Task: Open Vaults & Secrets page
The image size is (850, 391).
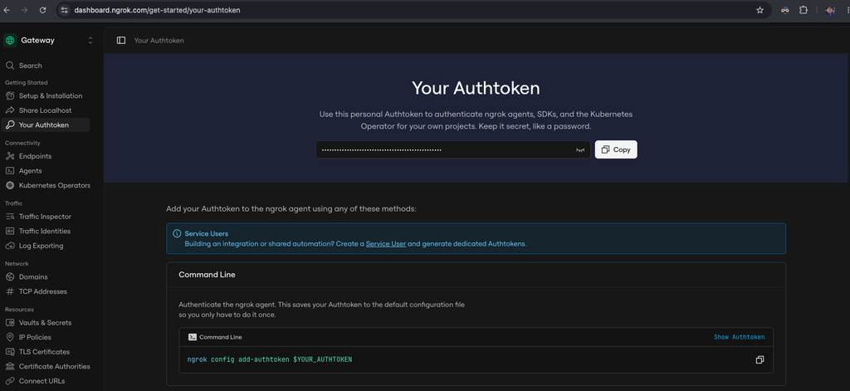Action: [45, 323]
